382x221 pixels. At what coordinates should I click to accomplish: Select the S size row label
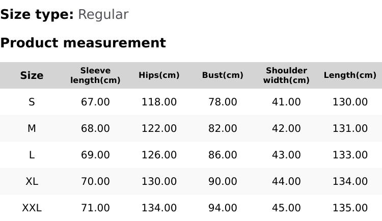pos(32,102)
